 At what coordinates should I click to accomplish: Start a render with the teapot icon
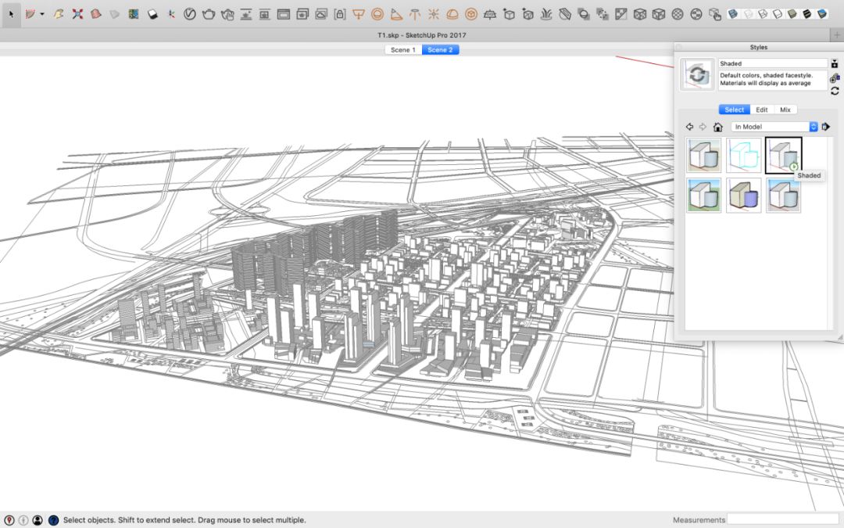coord(209,15)
